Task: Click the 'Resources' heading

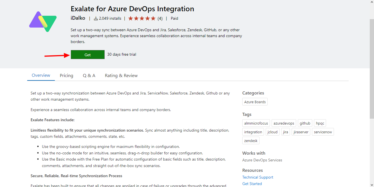Action: (x=252, y=170)
